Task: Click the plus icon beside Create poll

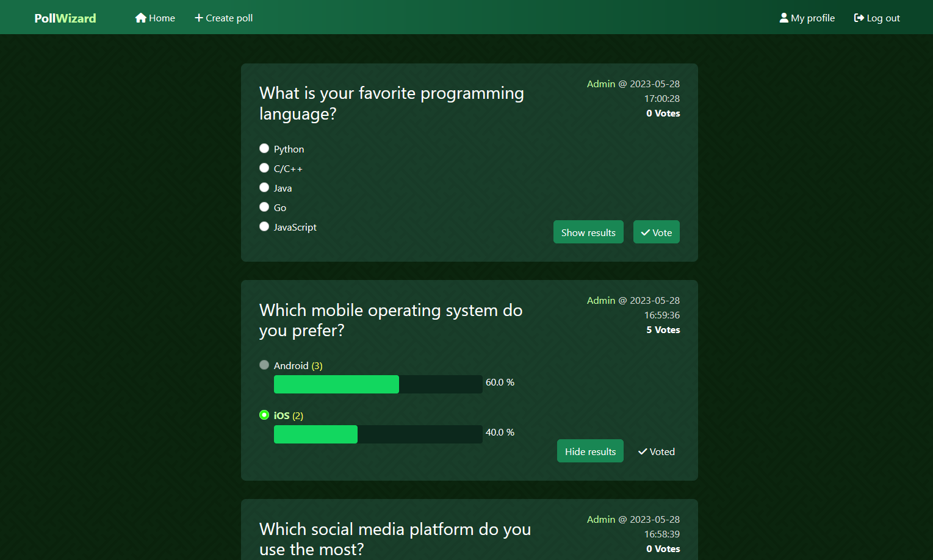Action: click(x=199, y=18)
